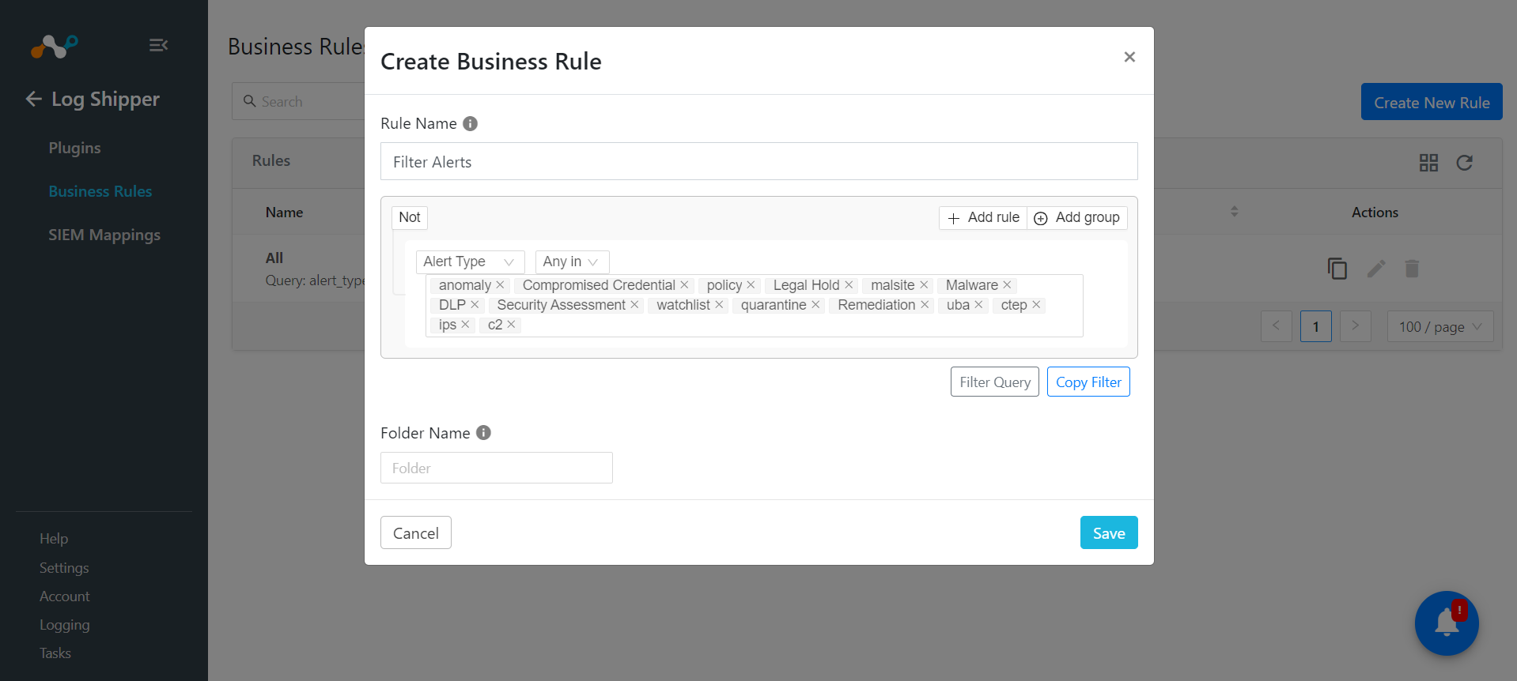Viewport: 1517px width, 681px height.
Task: Click Add rule button
Action: coord(983,217)
